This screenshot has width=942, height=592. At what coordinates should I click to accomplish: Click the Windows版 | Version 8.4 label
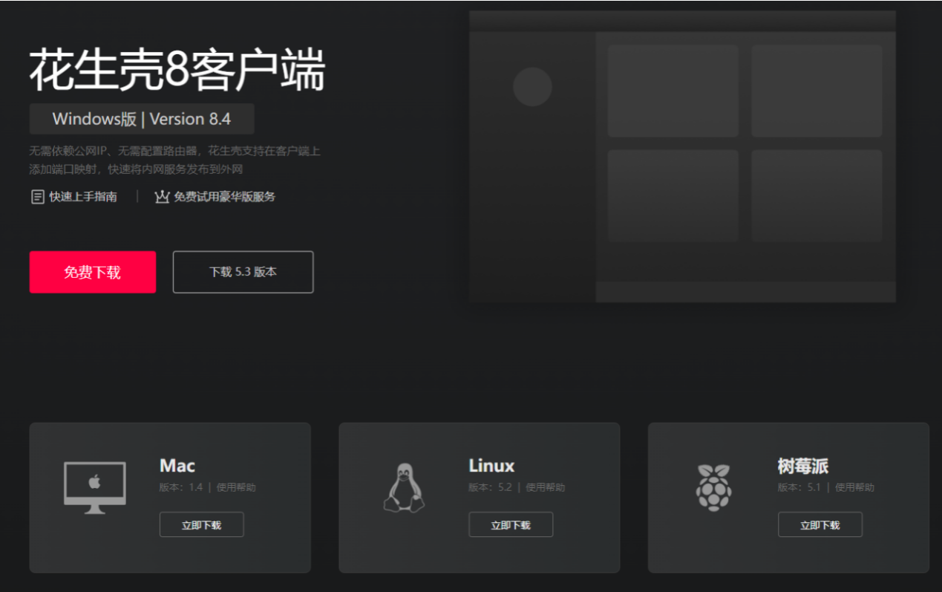142,119
